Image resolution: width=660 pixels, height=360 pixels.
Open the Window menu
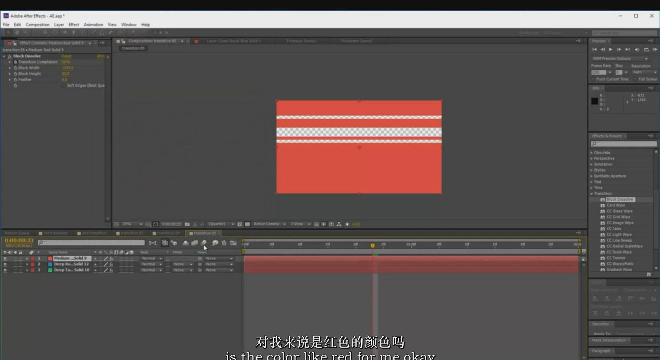click(129, 25)
